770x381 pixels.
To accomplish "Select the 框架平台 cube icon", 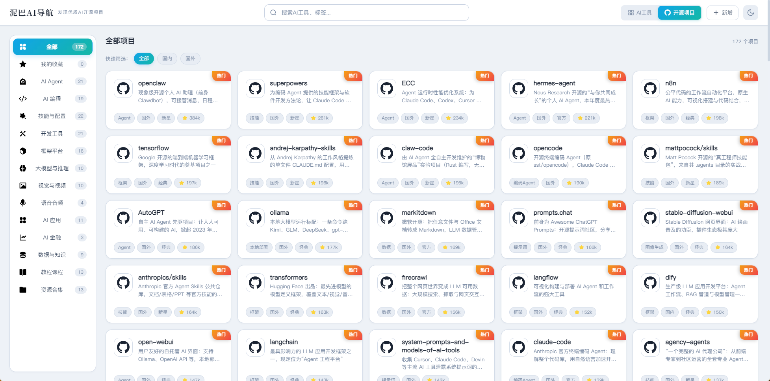I will (x=23, y=151).
